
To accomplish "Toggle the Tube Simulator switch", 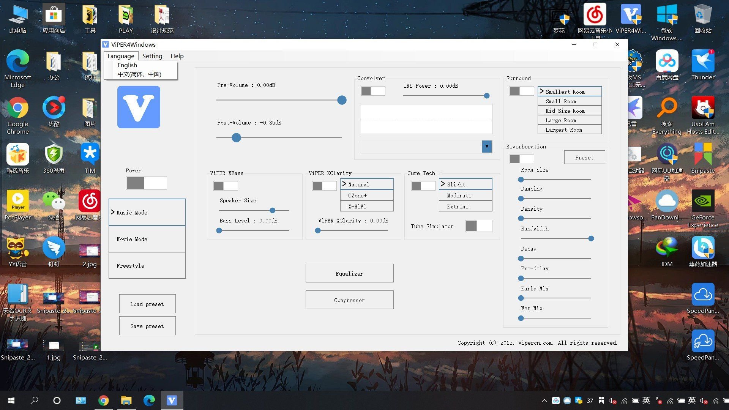I will 479,226.
